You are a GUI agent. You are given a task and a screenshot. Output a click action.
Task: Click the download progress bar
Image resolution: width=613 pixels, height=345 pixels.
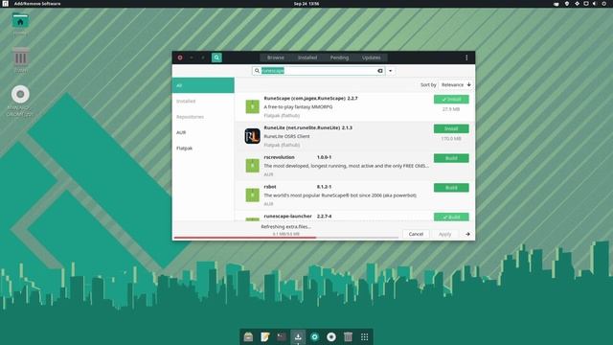286,237
